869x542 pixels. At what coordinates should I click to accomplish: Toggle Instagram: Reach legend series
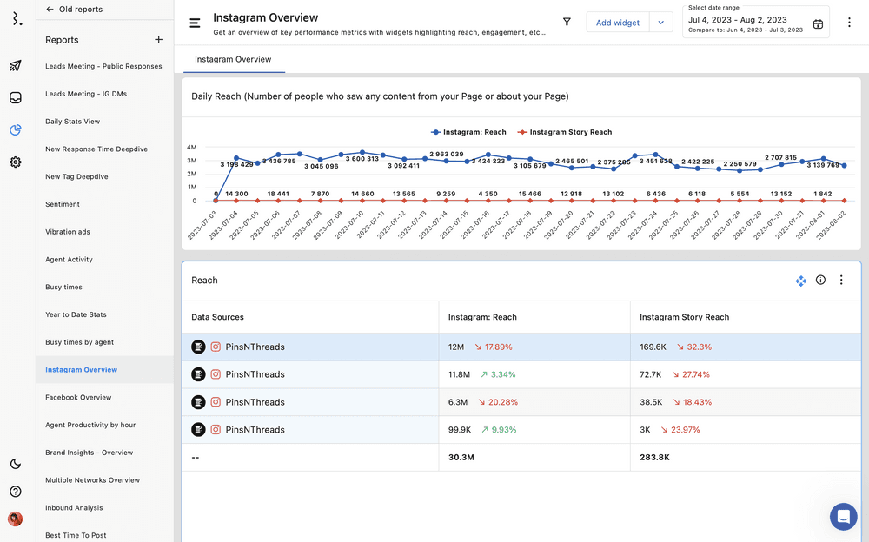click(x=468, y=132)
